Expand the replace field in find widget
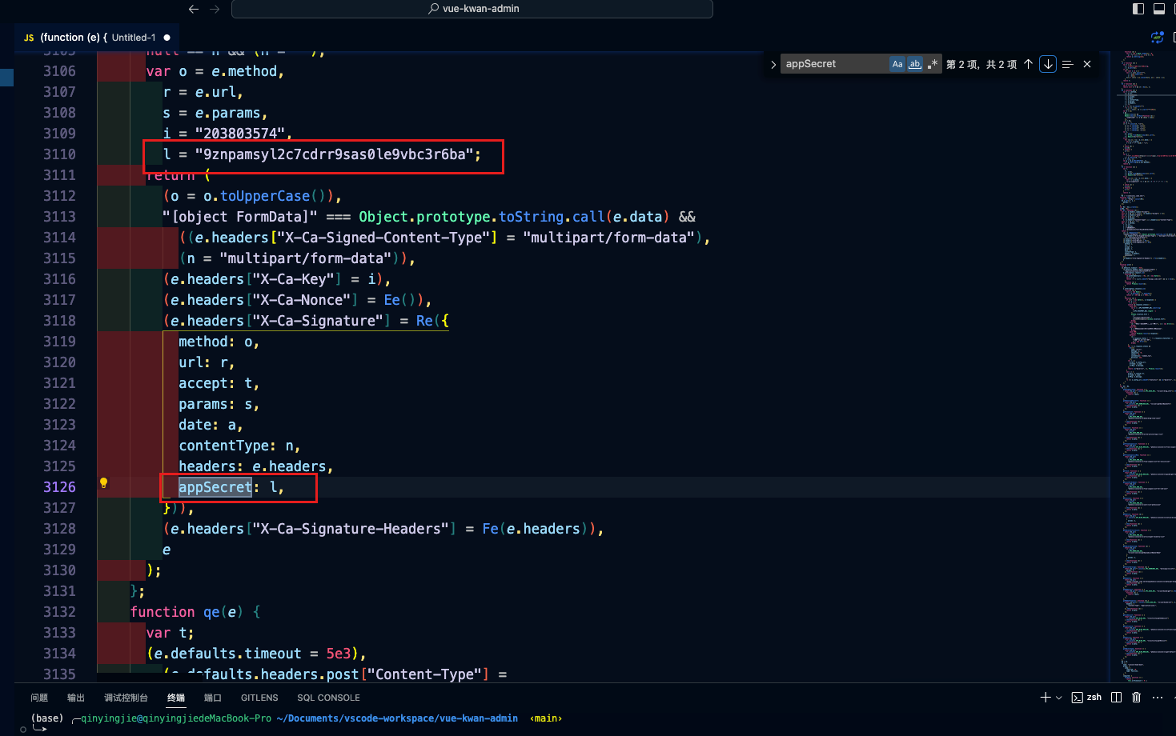Viewport: 1176px width, 736px height. 773,64
